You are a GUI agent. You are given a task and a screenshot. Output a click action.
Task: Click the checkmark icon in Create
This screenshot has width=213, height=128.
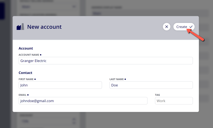click(x=191, y=27)
